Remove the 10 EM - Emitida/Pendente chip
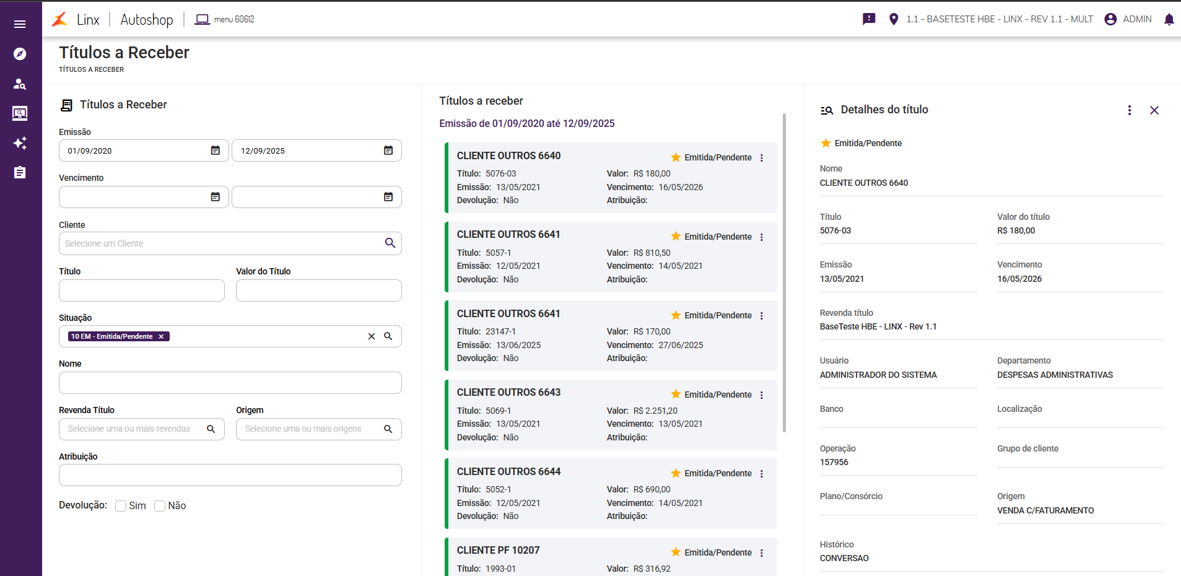 tap(161, 336)
